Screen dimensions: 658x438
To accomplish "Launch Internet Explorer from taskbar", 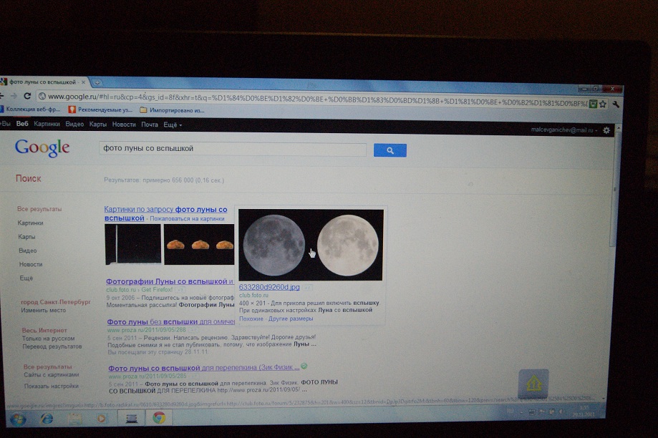I will point(47,418).
